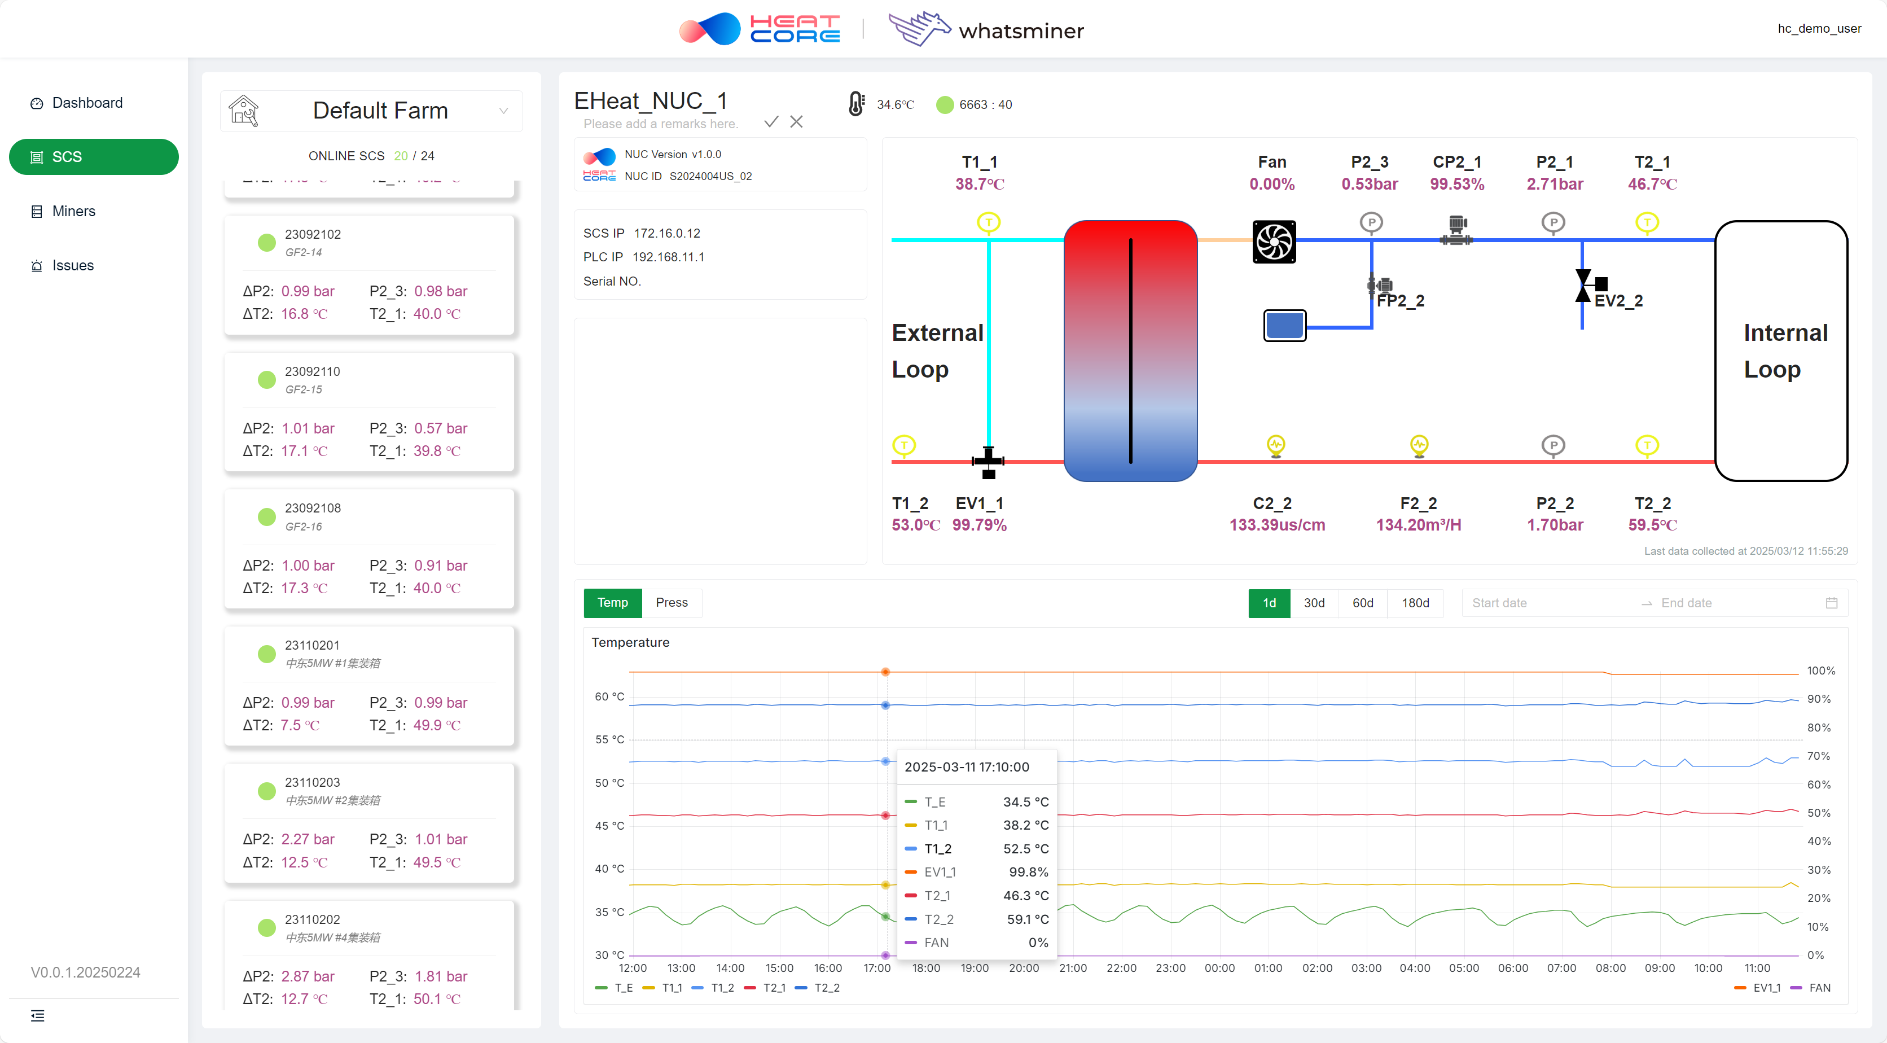Click the EV1_1 valve icon on red pipe
The image size is (1887, 1043).
[x=988, y=462]
